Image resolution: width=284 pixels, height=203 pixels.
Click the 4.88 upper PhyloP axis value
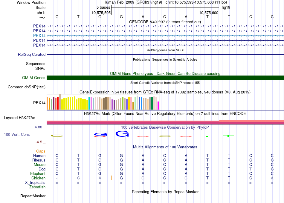click(x=38, y=127)
